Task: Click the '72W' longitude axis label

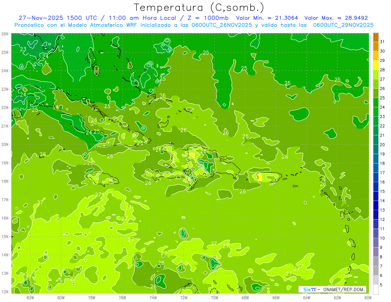Action: [x=184, y=297]
